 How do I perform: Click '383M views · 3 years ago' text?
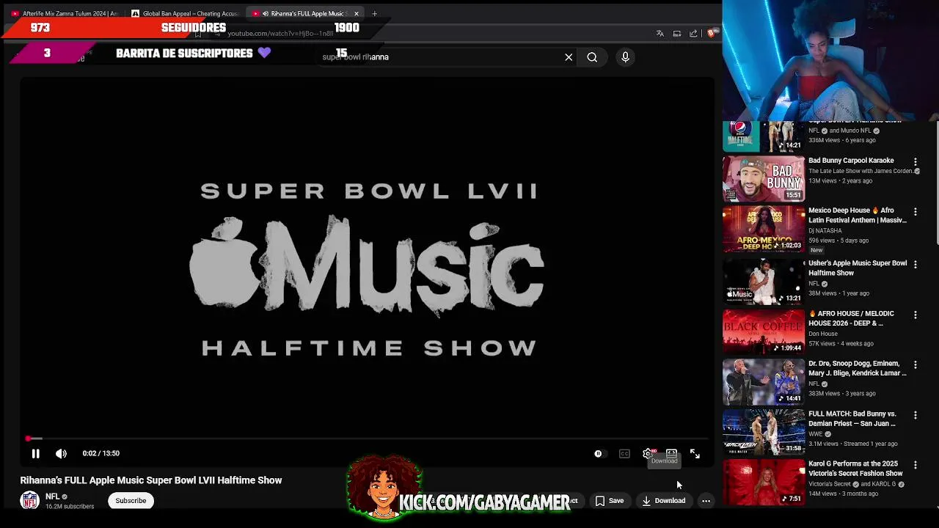click(841, 394)
